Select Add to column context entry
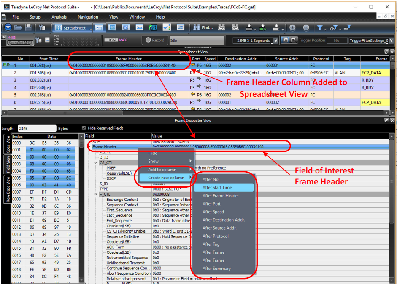This screenshot has height=285, width=397. click(166, 170)
